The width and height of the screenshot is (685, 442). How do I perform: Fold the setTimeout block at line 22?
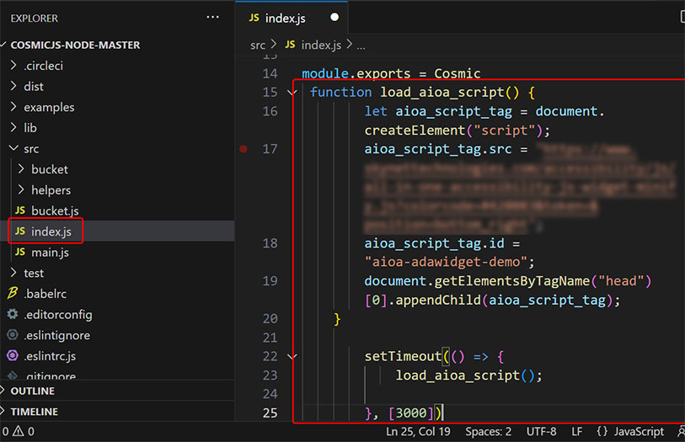(292, 356)
